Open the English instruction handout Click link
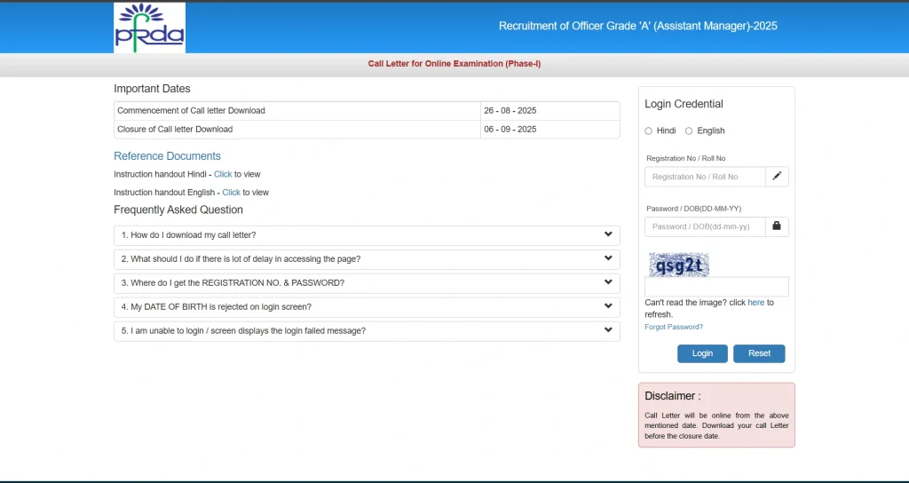 click(x=231, y=193)
